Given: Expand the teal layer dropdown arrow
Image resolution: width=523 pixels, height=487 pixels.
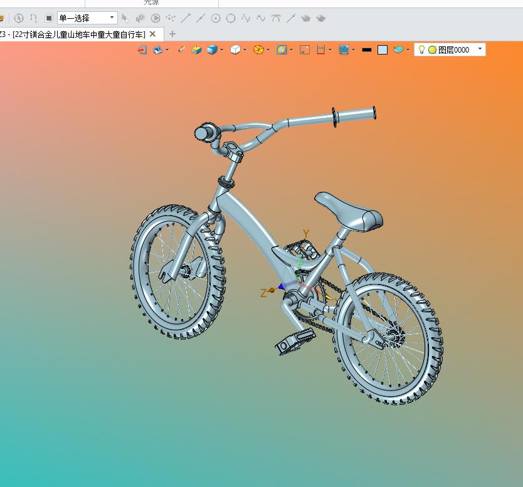Looking at the screenshot, I should coord(408,50).
